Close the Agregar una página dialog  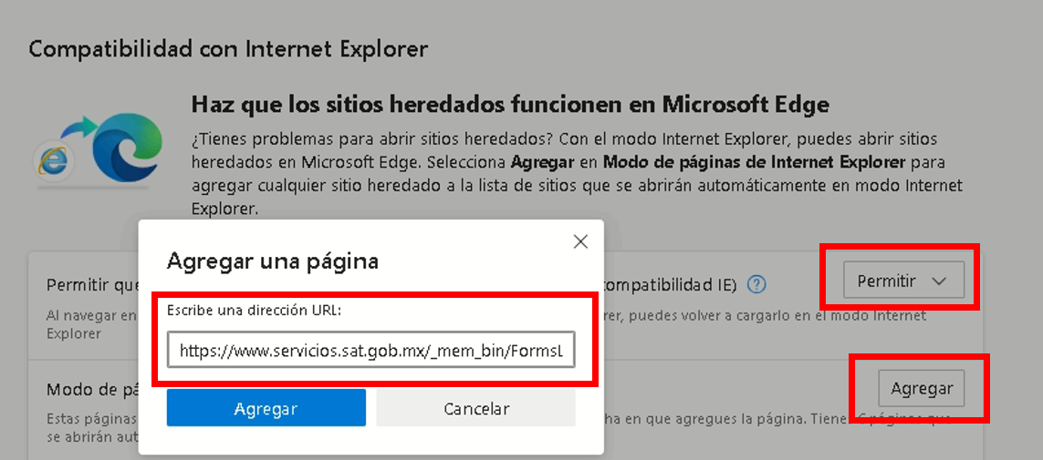point(579,241)
